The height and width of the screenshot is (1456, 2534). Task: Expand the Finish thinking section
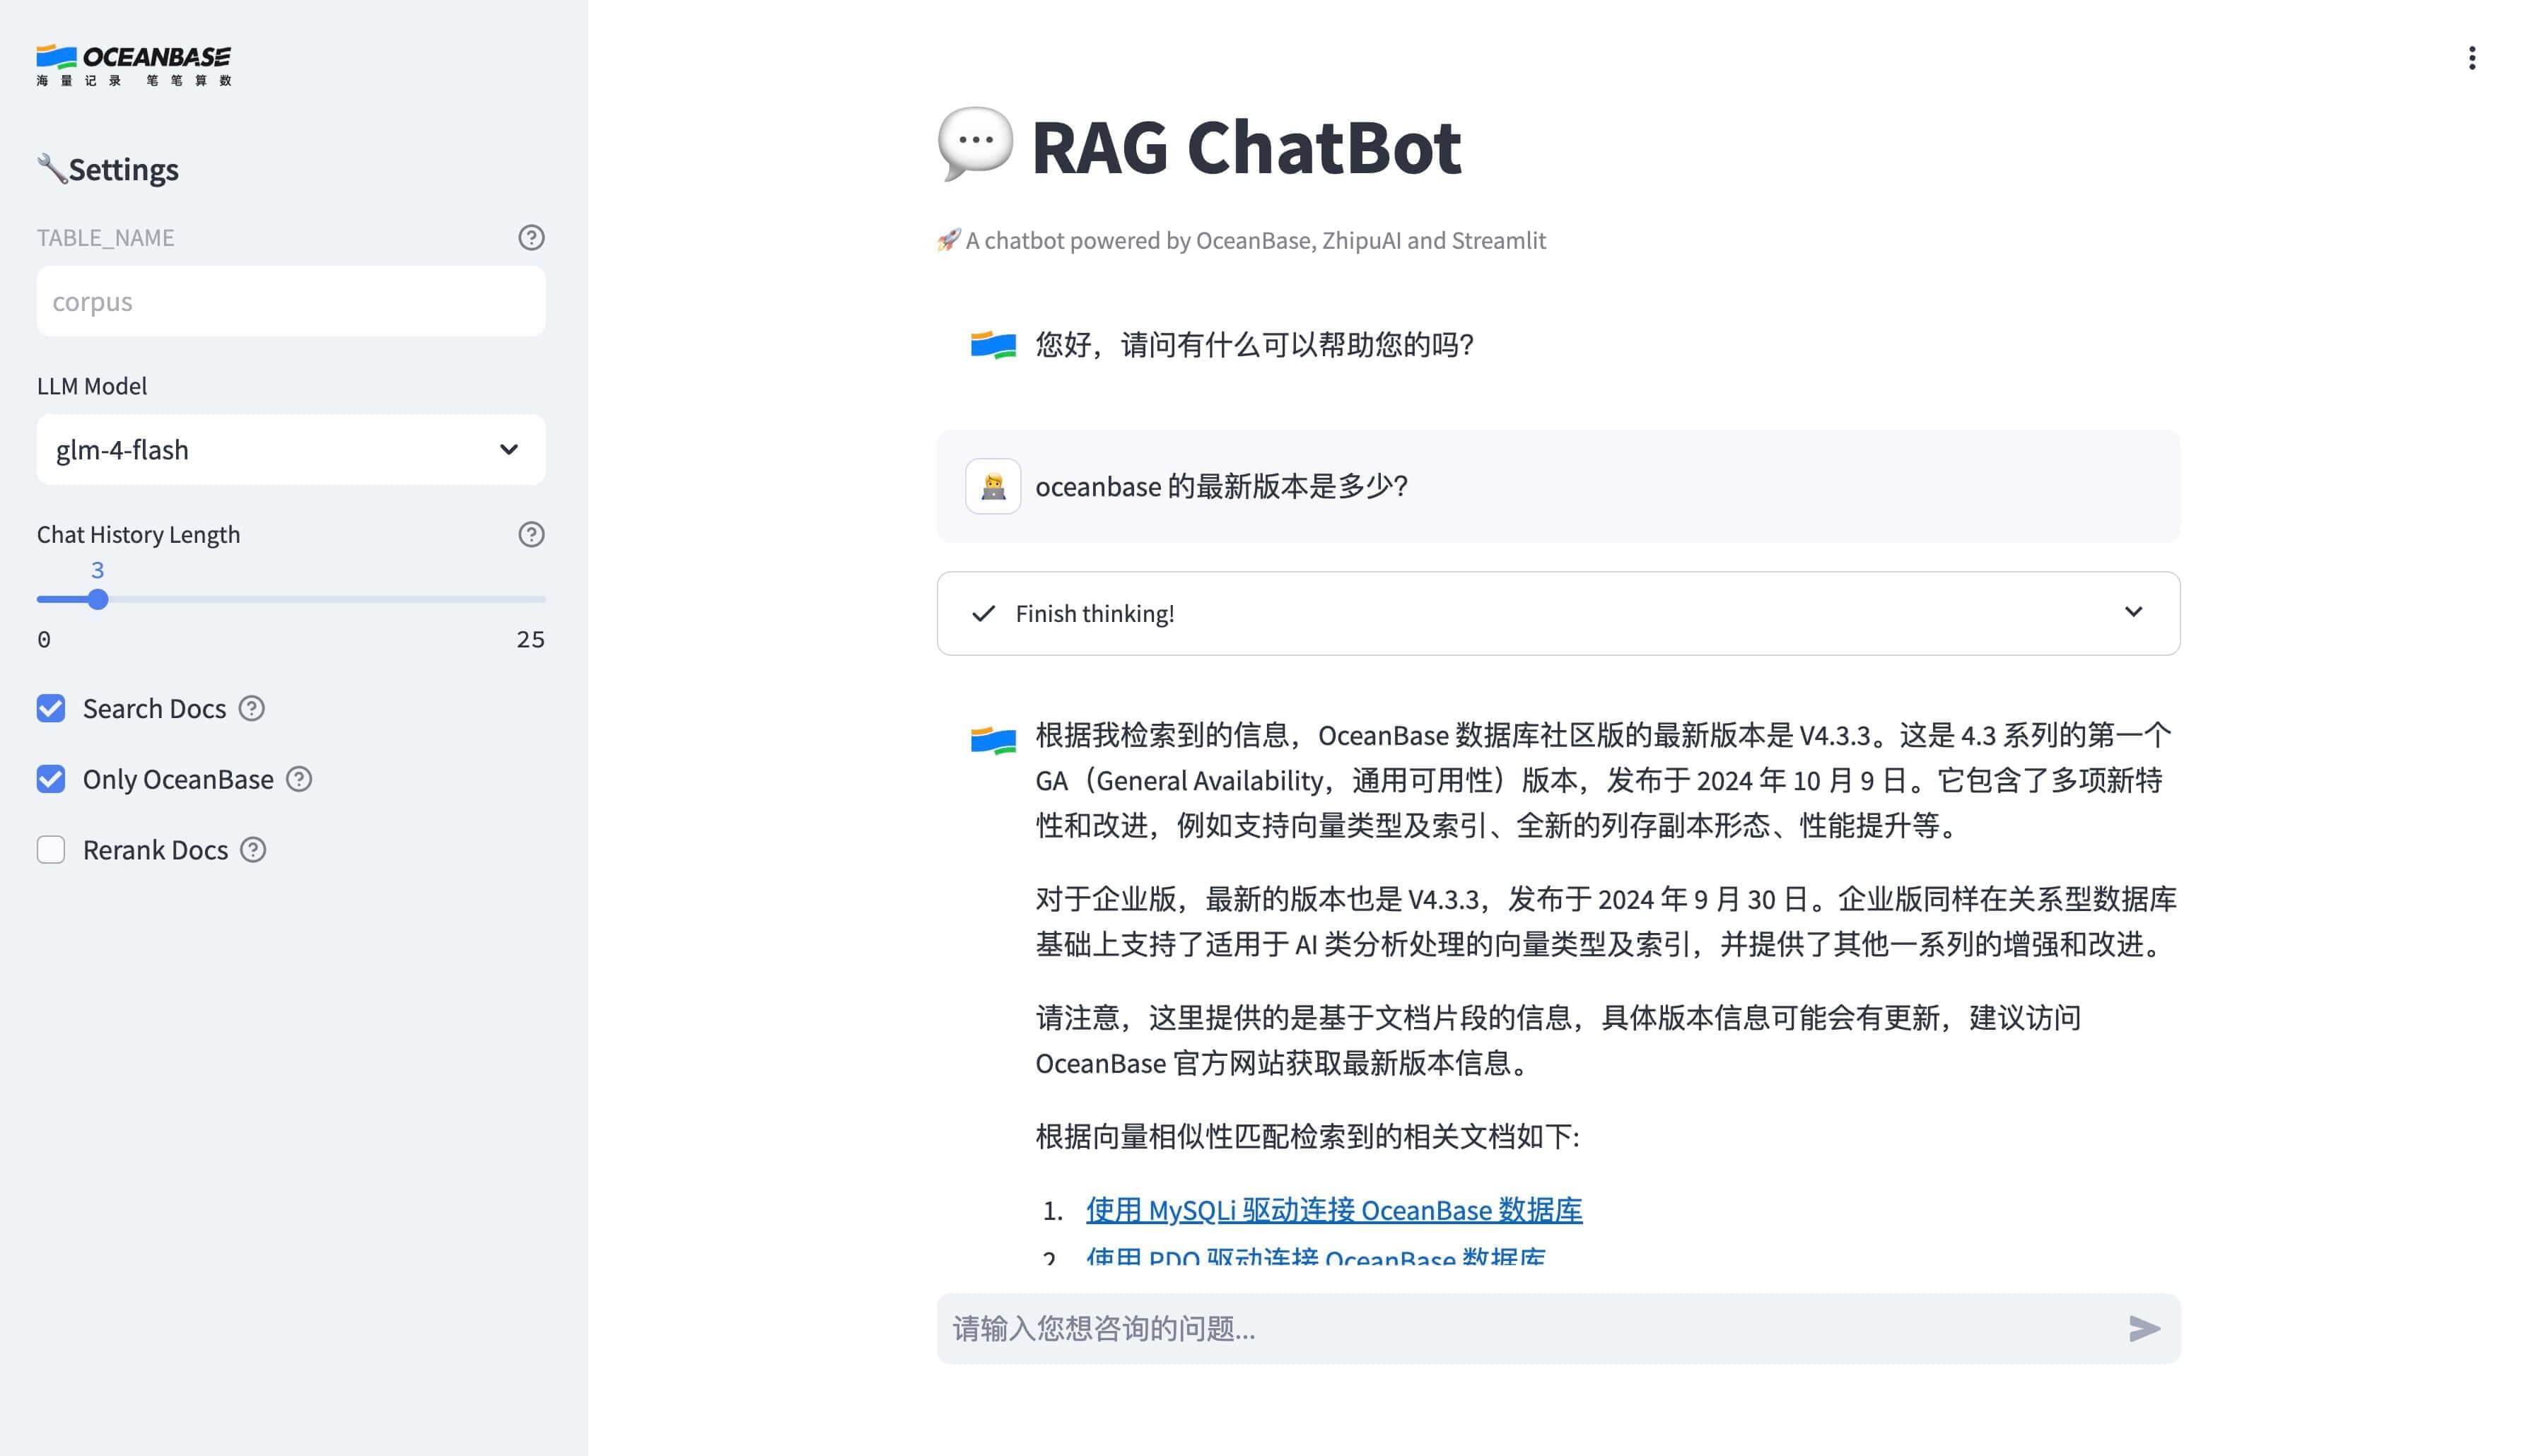(2133, 613)
